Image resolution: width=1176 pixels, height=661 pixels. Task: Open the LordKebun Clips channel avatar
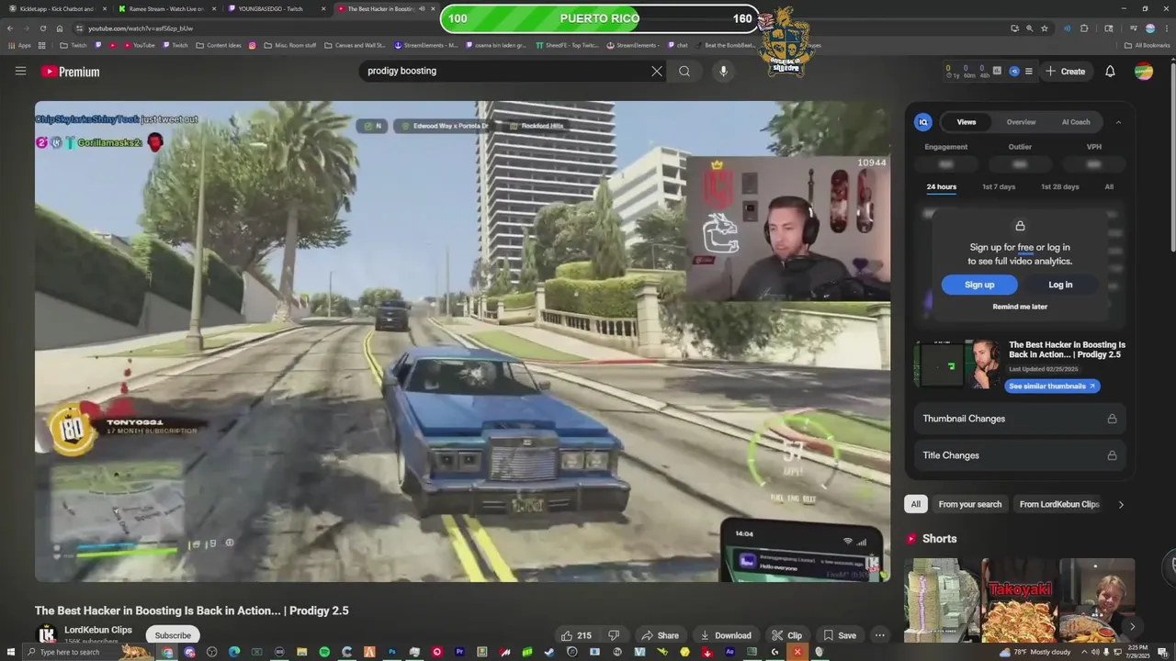point(46,635)
